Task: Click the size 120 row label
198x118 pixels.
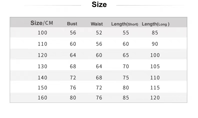Action: click(43, 55)
